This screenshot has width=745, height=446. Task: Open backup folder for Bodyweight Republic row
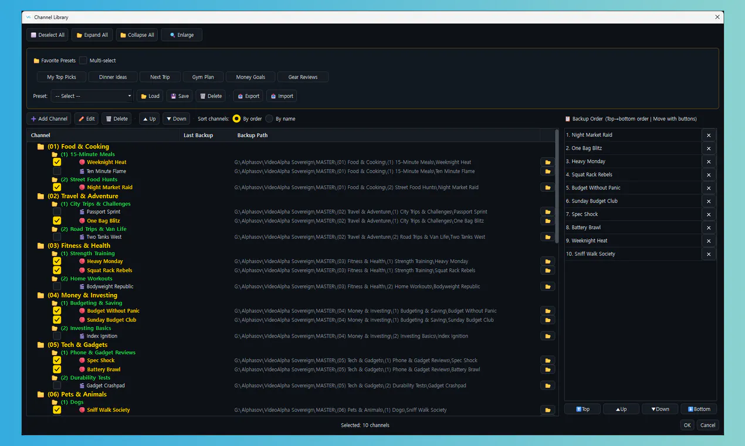(x=548, y=287)
